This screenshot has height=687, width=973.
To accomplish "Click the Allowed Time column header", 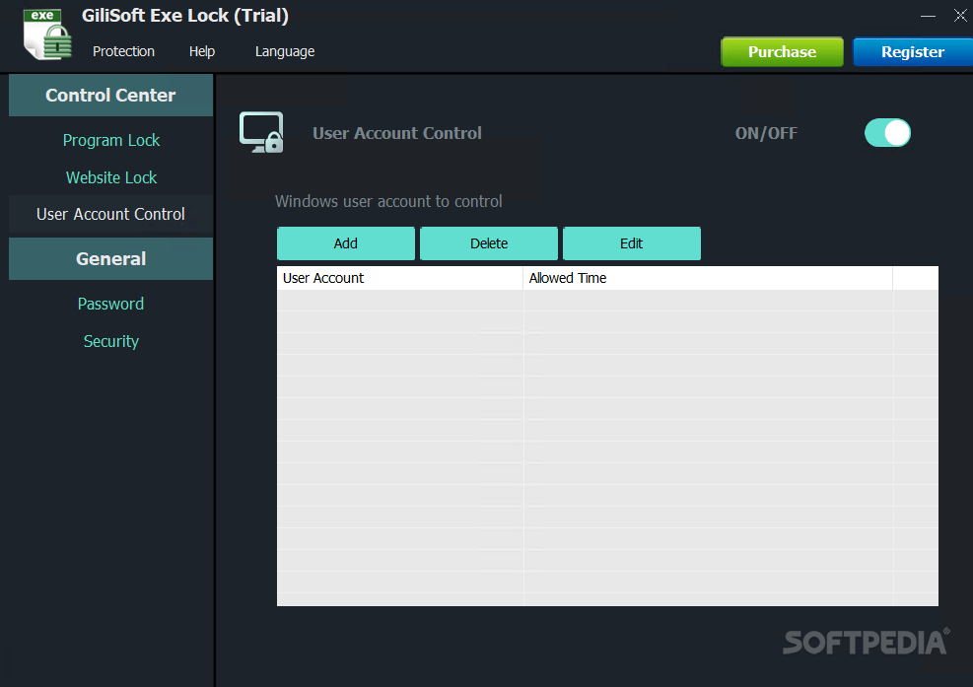I will click(708, 278).
